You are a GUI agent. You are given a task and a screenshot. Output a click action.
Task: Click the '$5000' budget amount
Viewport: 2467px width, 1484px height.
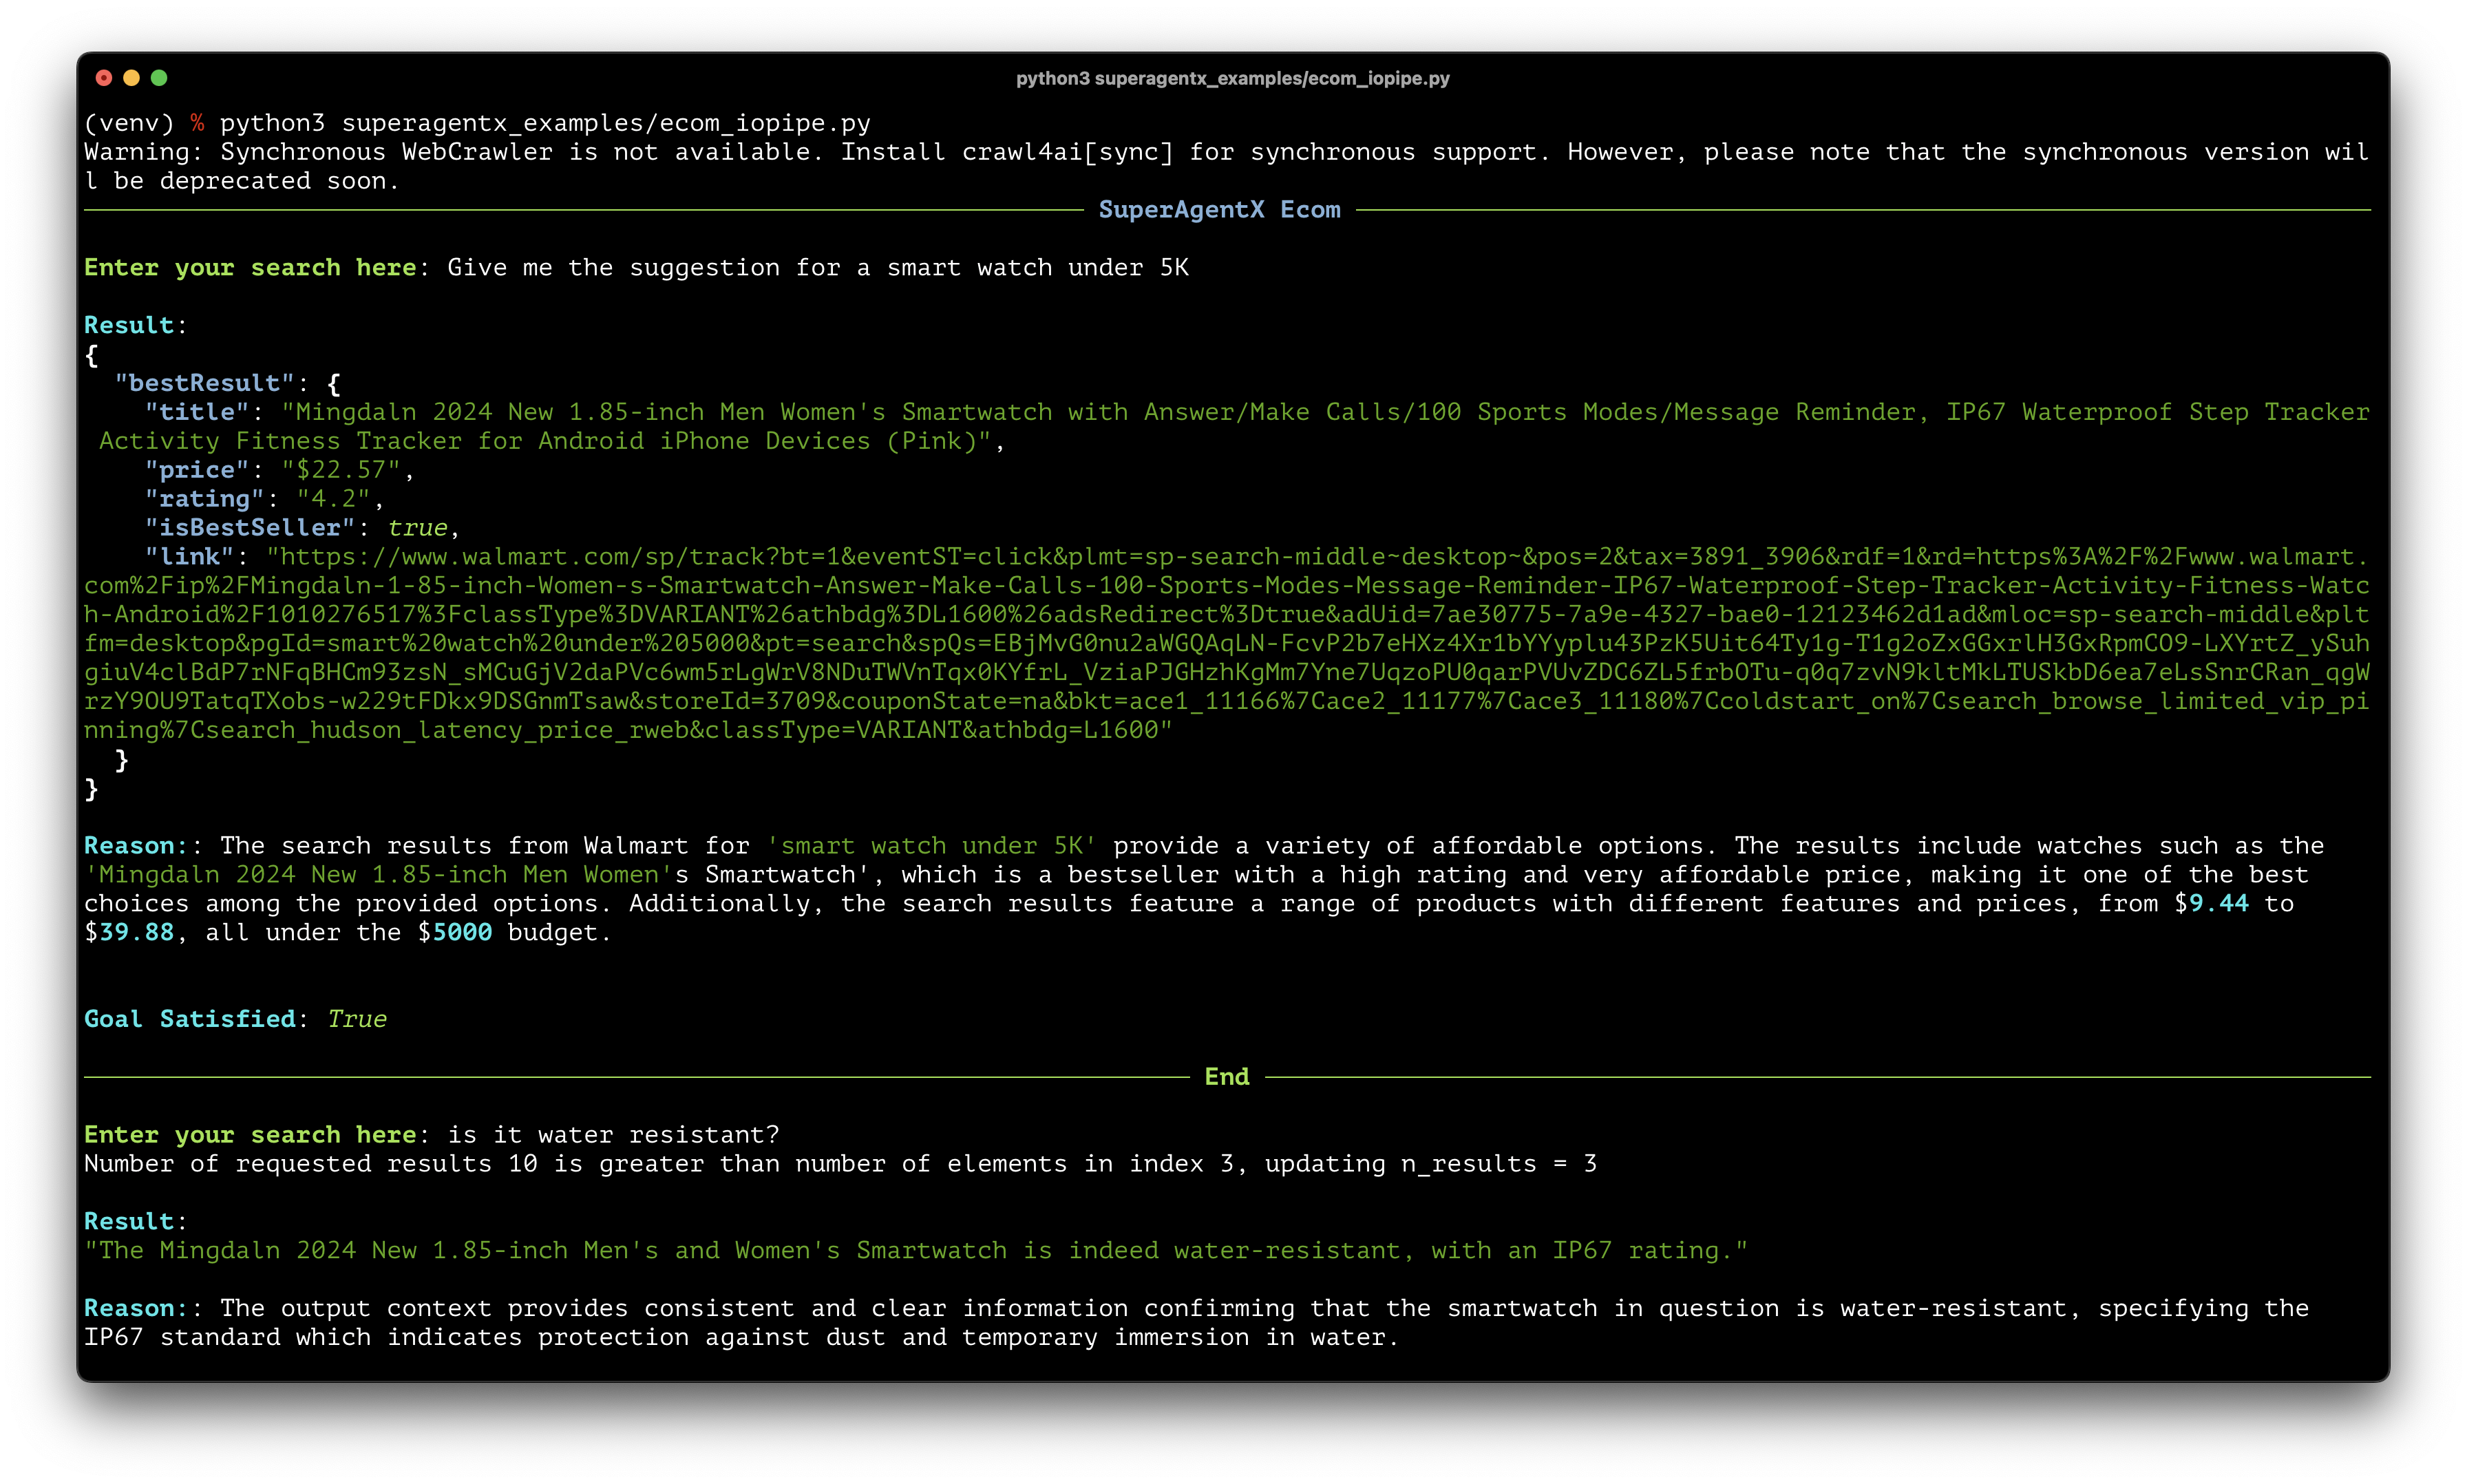coord(455,933)
